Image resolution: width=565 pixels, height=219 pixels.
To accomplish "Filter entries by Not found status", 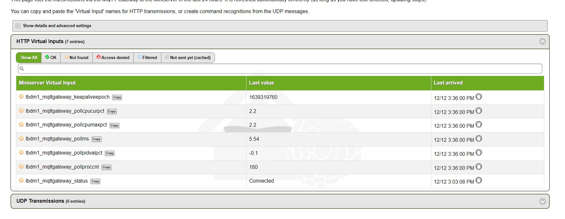I will (77, 57).
